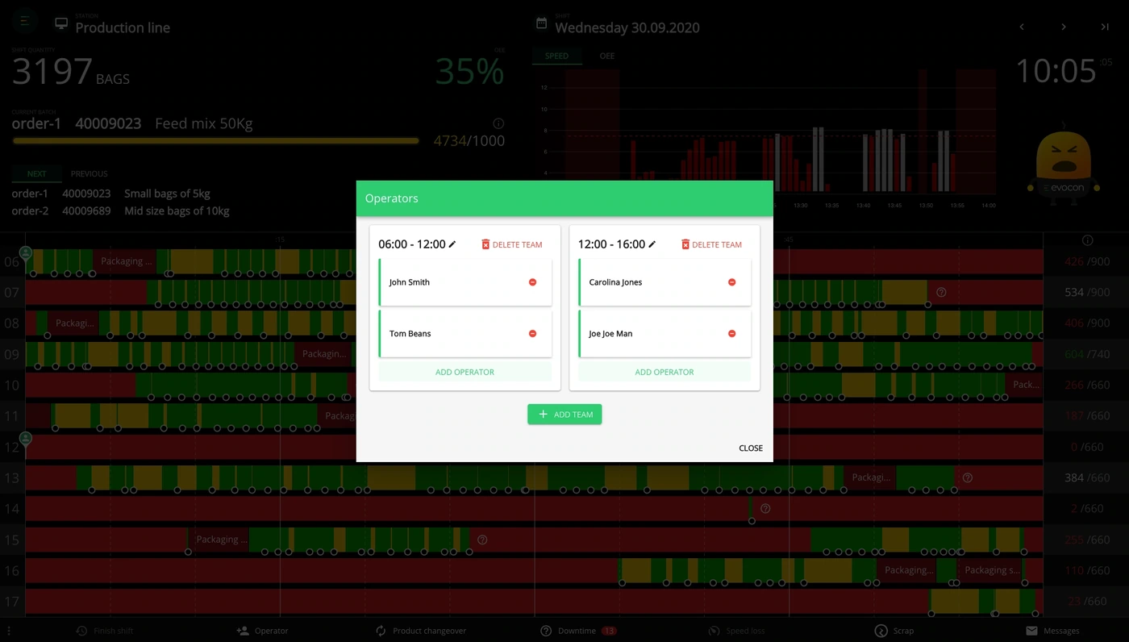Open the three-dot menu in bottom bar
Image resolution: width=1129 pixels, height=642 pixels.
click(x=9, y=631)
